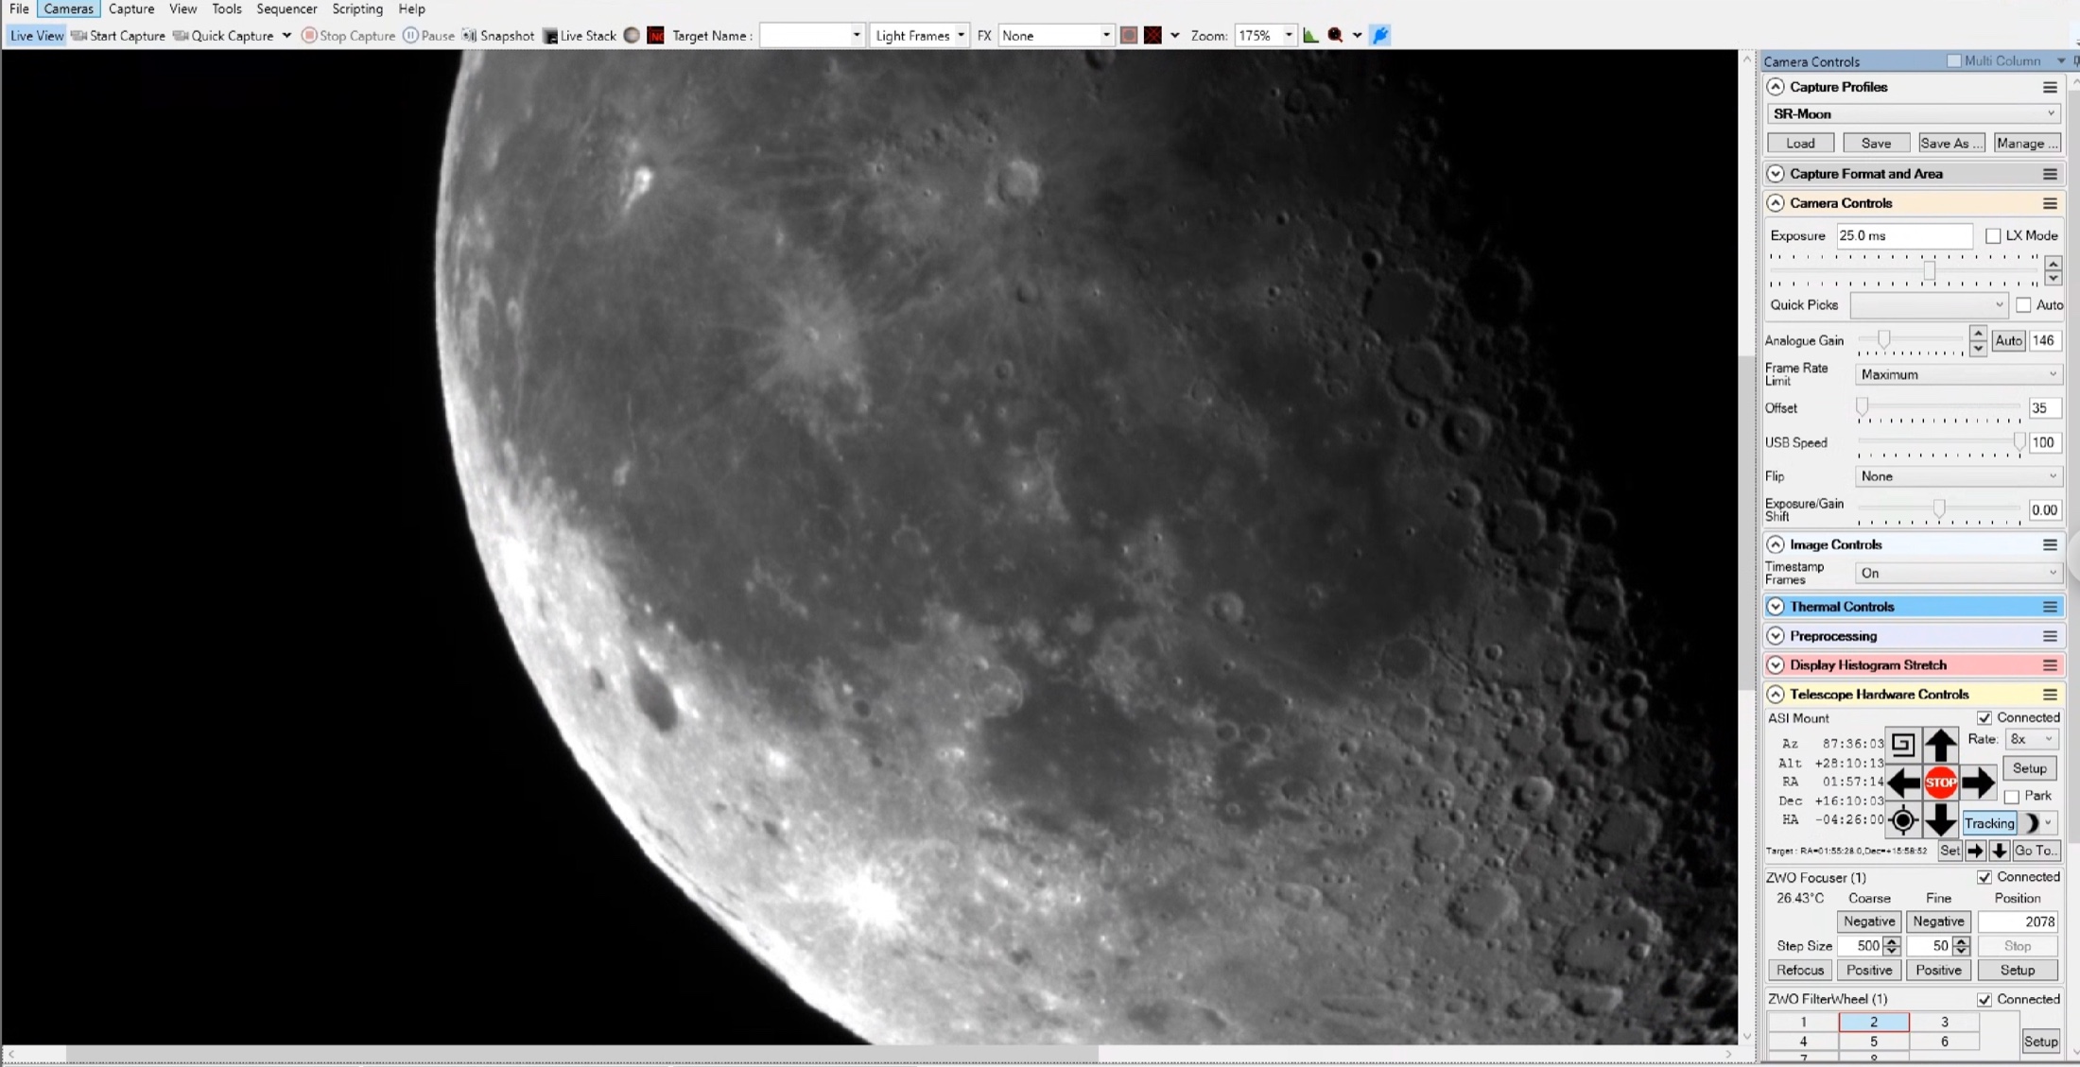Check the Park checkbox
Viewport: 2080px width, 1067px height.
click(x=2012, y=797)
